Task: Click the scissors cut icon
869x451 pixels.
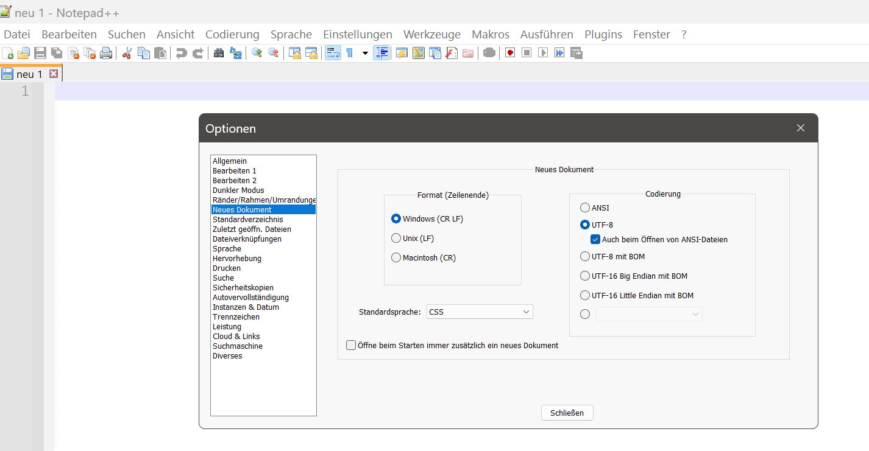Action: coord(127,53)
